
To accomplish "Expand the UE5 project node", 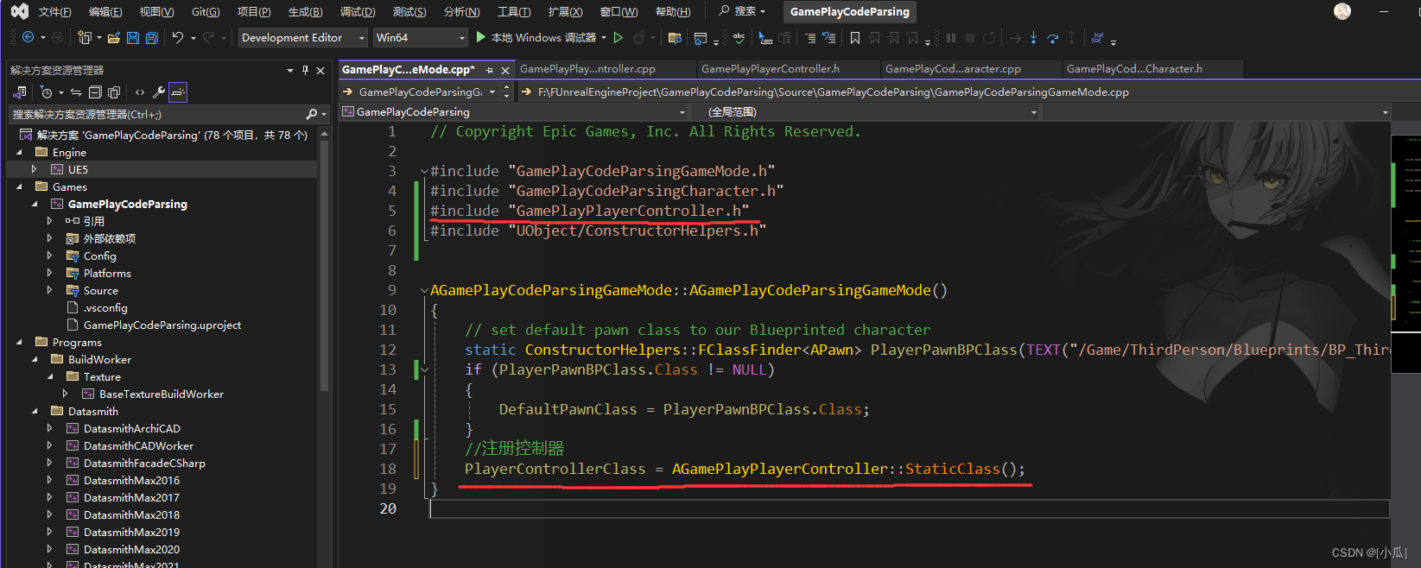I will pos(34,170).
